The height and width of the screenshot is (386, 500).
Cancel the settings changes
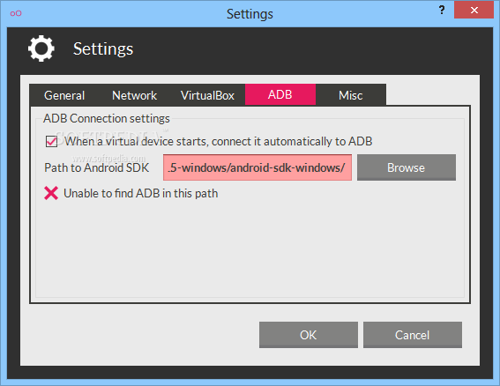coord(413,335)
